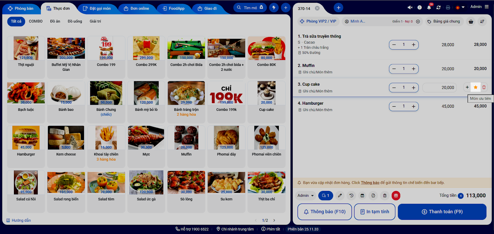This screenshot has height=234, width=494.
Task: Open notifications bell with 26 badge
Action: (x=429, y=7)
